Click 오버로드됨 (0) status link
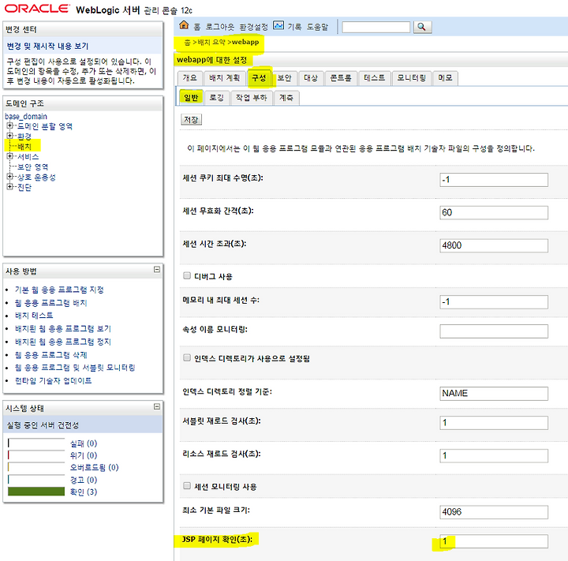Screen dimensions: 568x561 94,467
